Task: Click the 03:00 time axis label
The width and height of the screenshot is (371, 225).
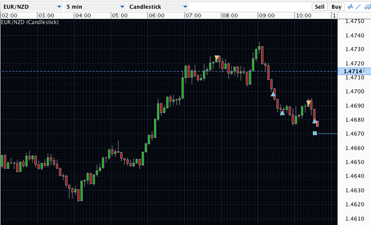Action: tap(46, 15)
